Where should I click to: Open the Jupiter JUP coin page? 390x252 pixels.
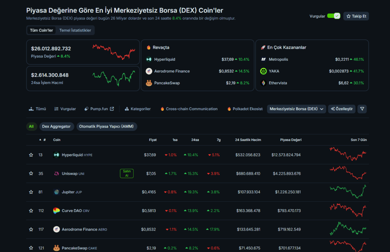coord(72,192)
